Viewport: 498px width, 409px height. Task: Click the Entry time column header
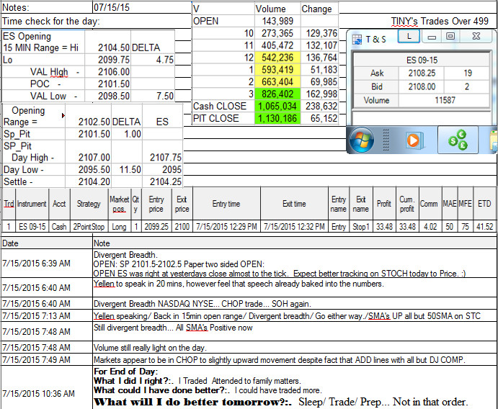(x=226, y=204)
